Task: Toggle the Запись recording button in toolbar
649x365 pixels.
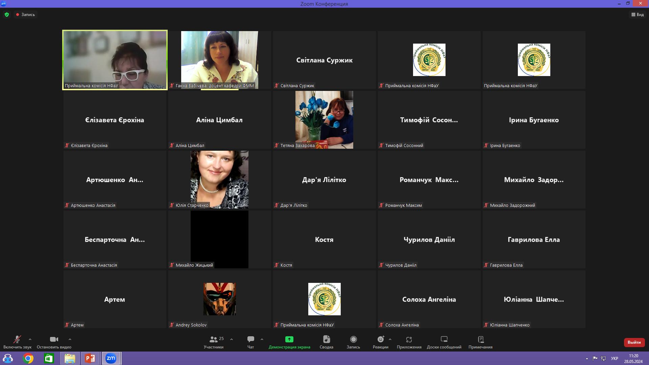Action: tap(353, 342)
